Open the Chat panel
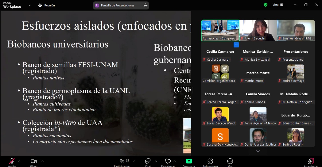 point(148,161)
